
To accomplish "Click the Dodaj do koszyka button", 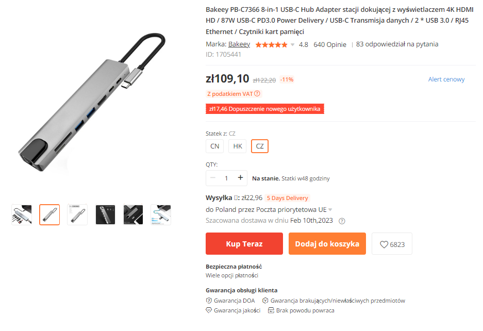I will point(327,244).
